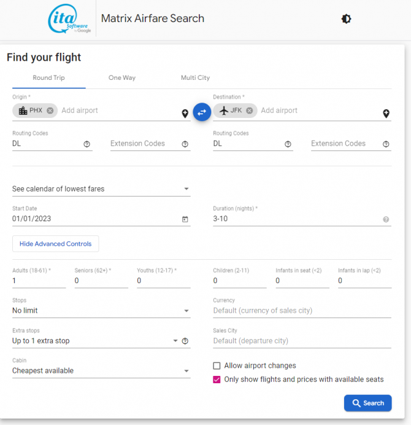The image size is (411, 425).
Task: Open help for origin Routing Codes
Action: (86, 144)
